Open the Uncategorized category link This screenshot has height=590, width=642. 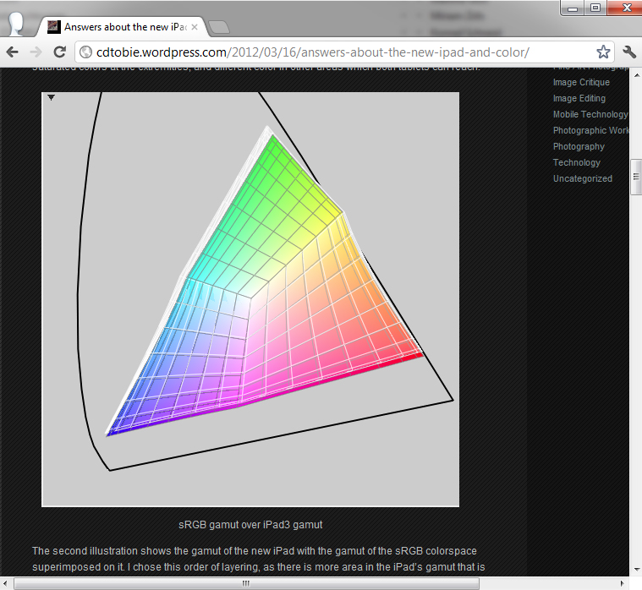pos(583,178)
